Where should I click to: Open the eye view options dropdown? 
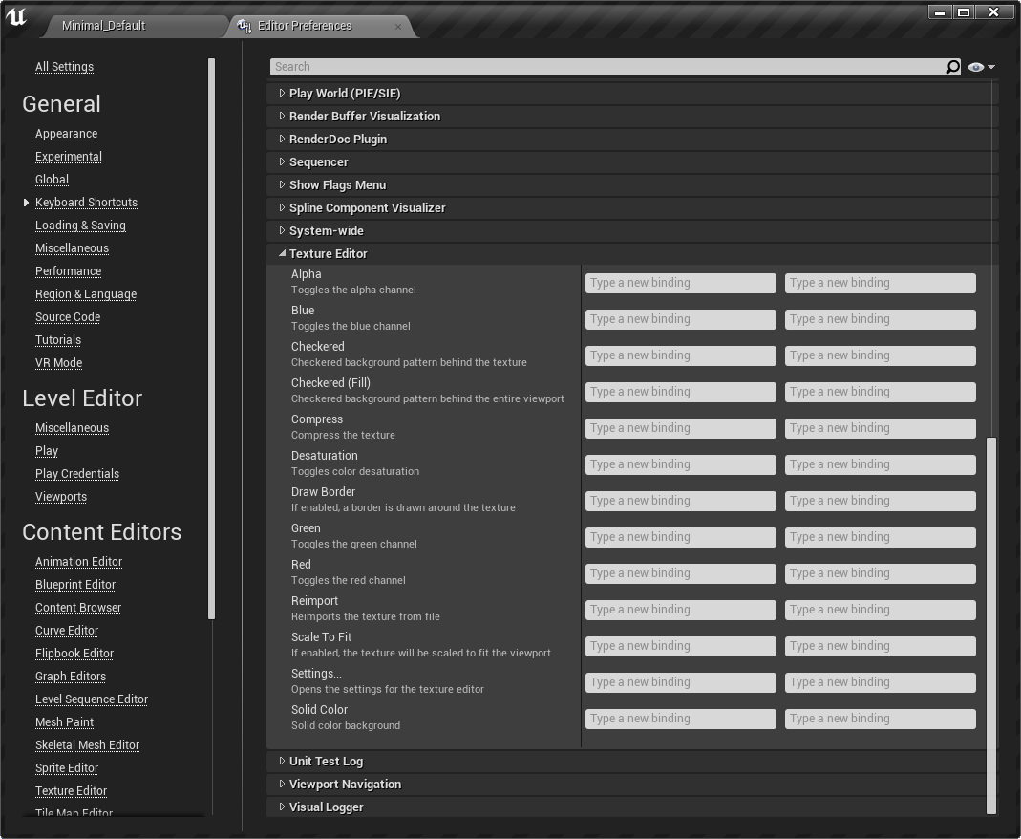point(981,67)
